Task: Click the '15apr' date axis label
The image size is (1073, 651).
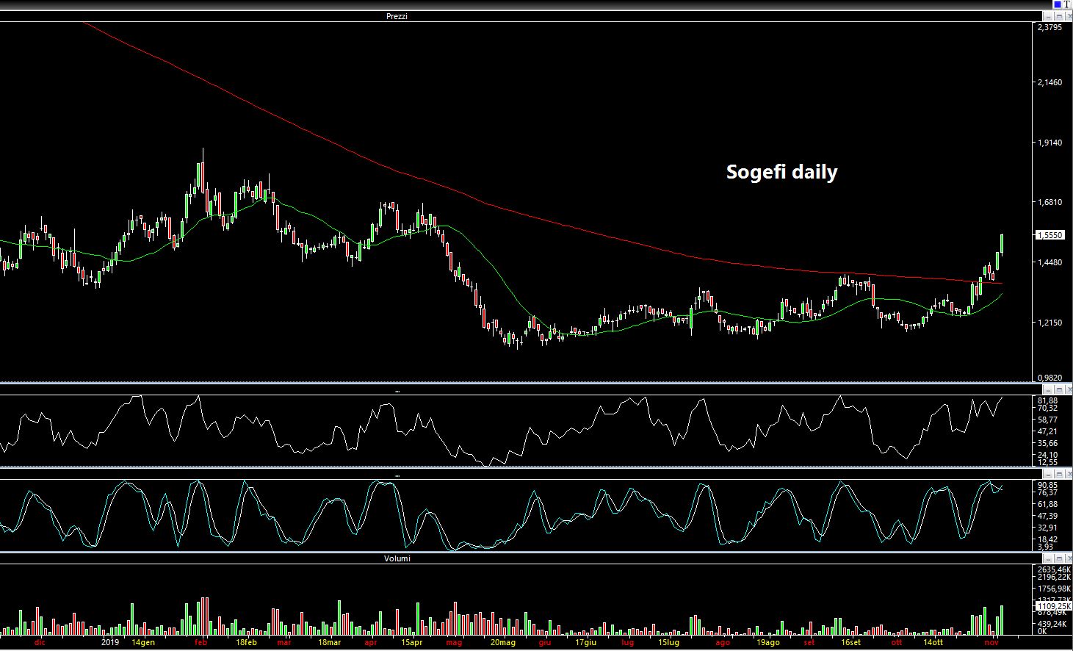Action: click(x=411, y=642)
